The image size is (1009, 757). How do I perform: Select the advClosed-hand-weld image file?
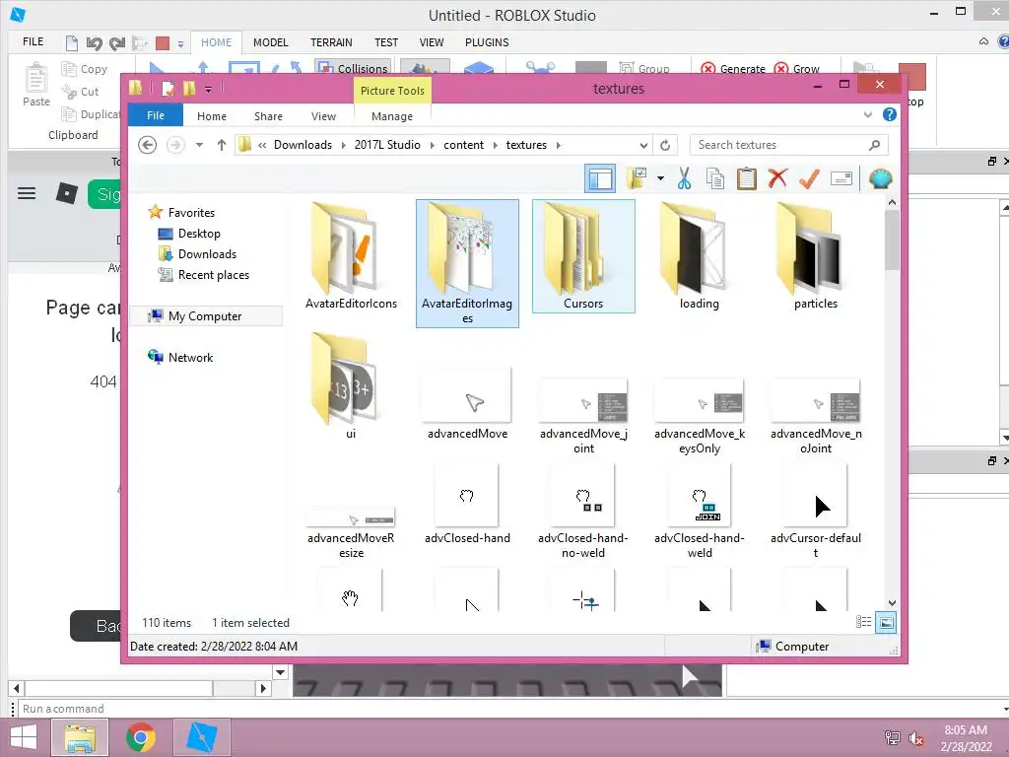coord(700,510)
